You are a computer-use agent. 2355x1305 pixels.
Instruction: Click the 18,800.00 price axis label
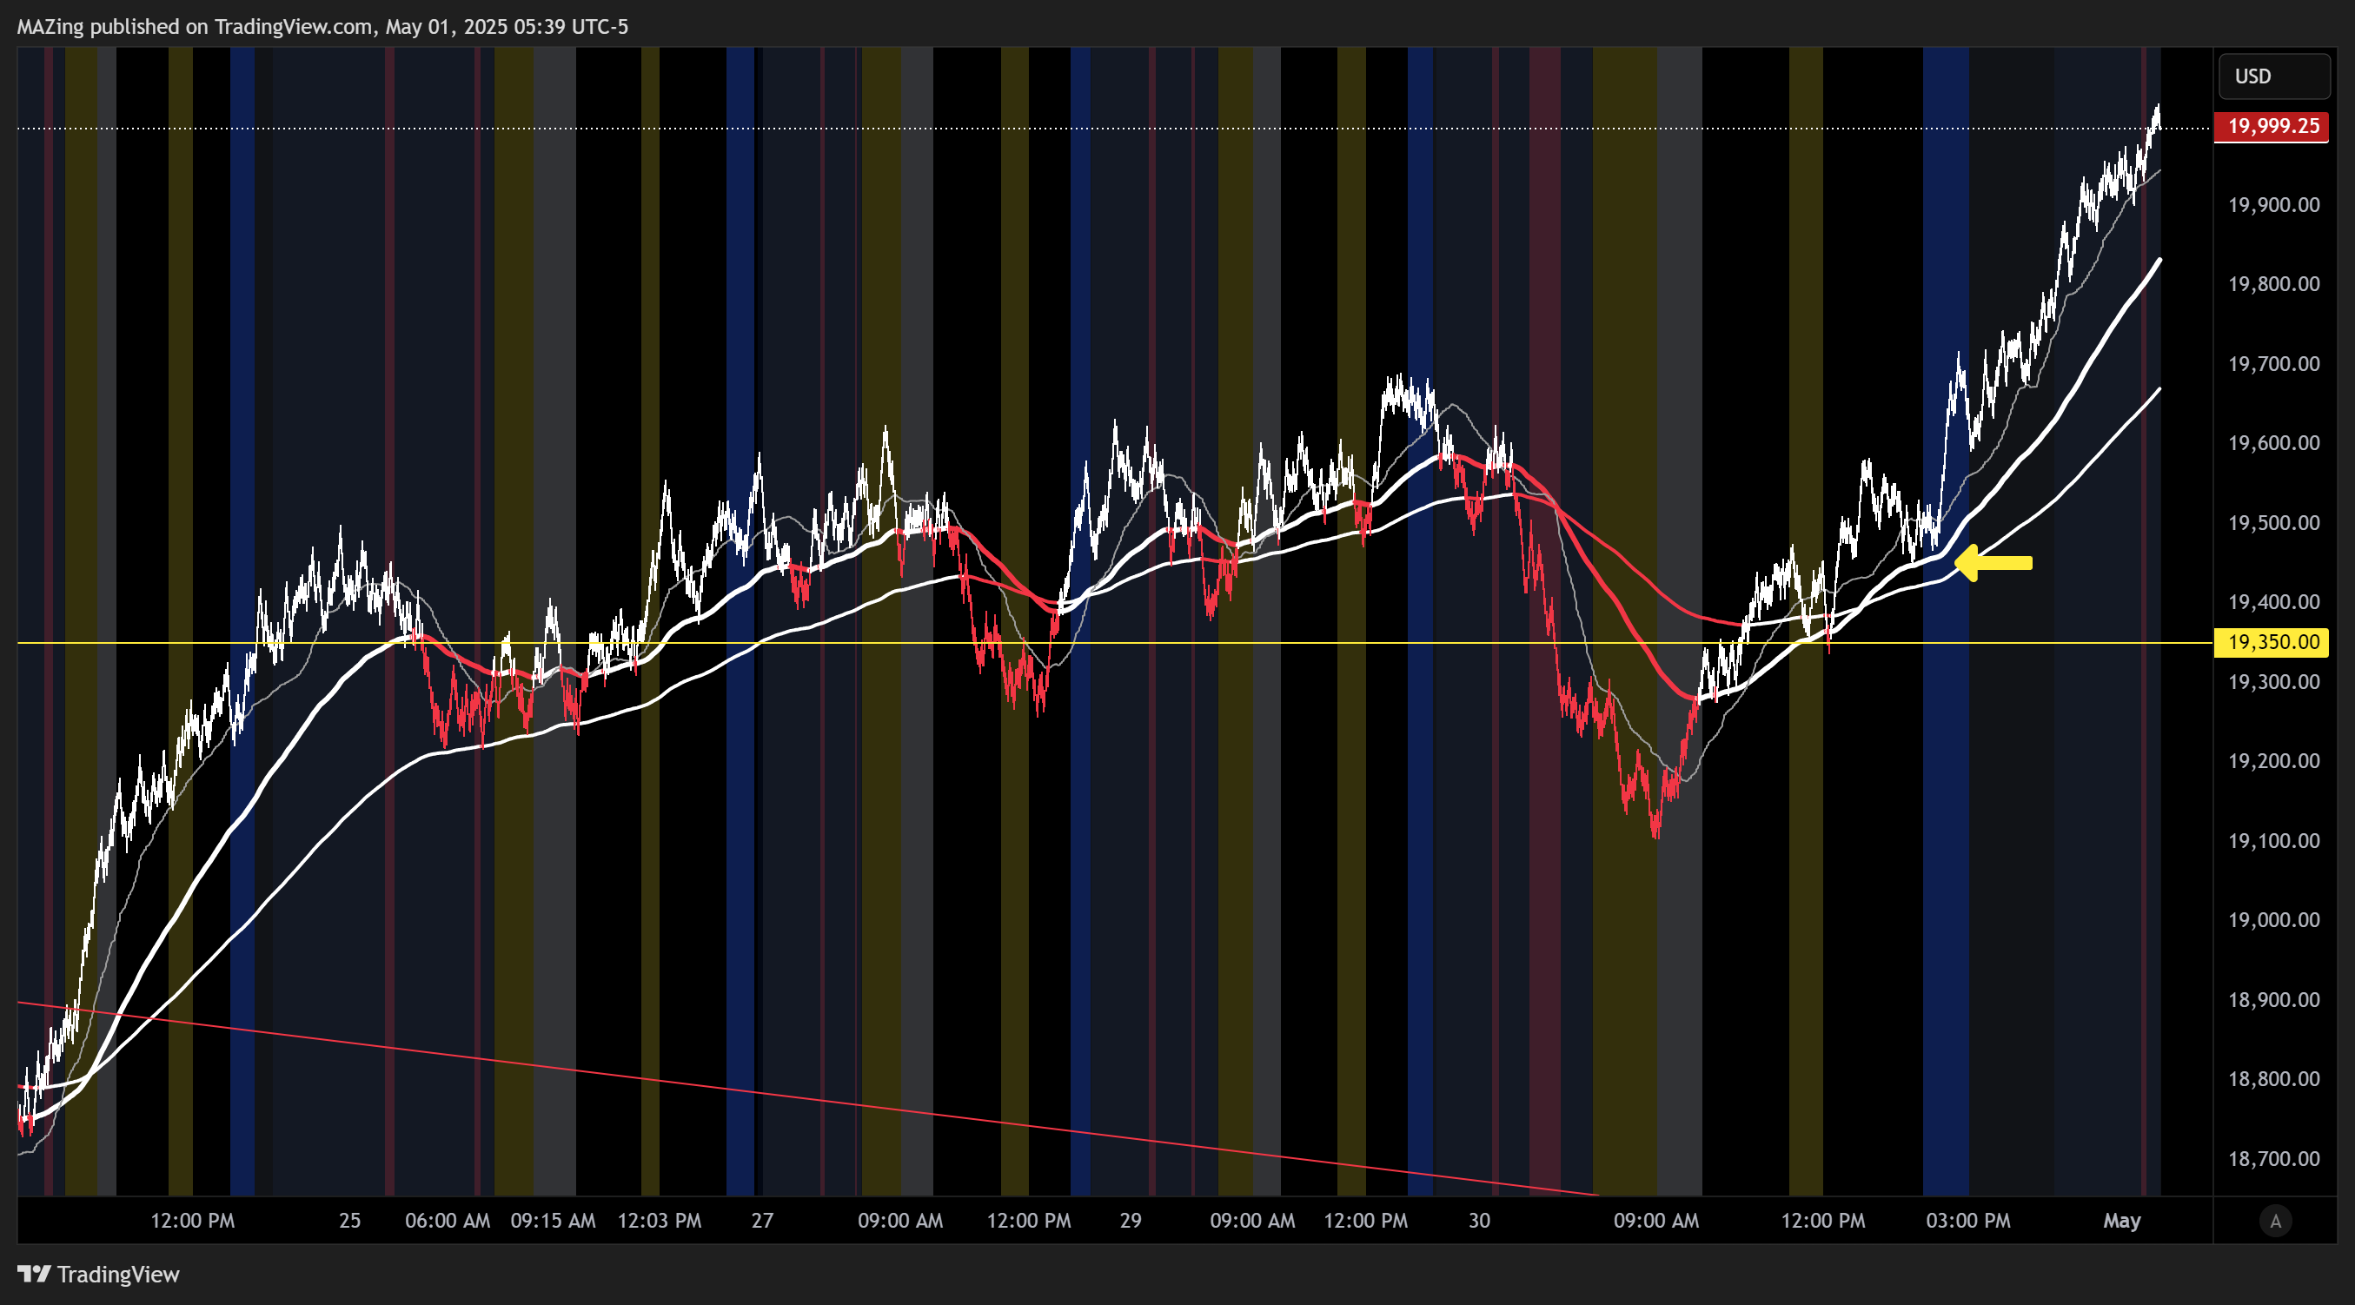pyautogui.click(x=2273, y=1079)
